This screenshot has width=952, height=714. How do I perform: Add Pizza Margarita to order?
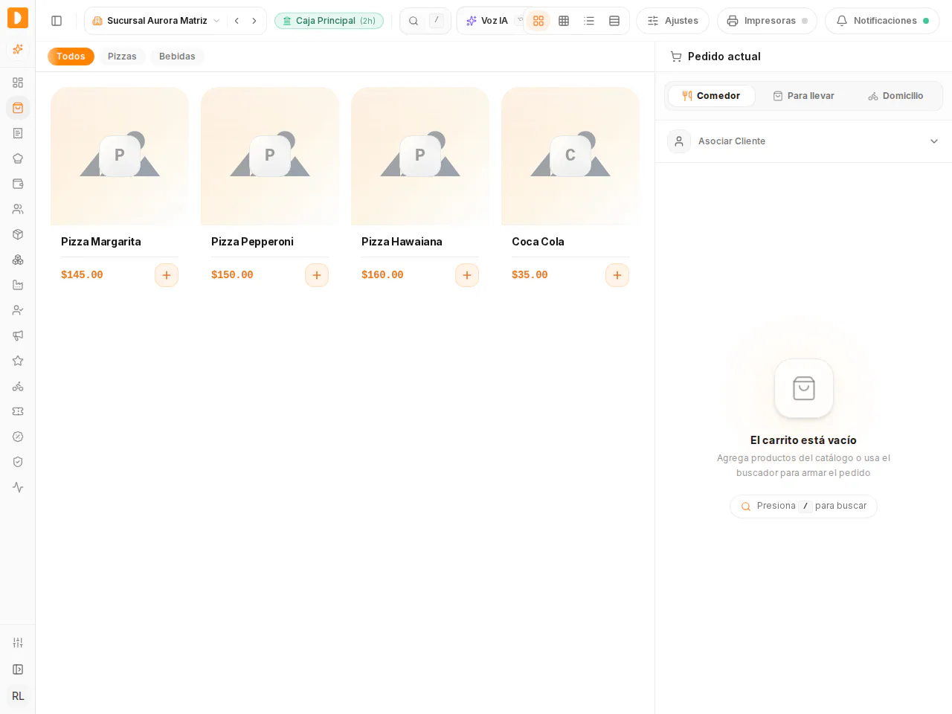tap(167, 275)
